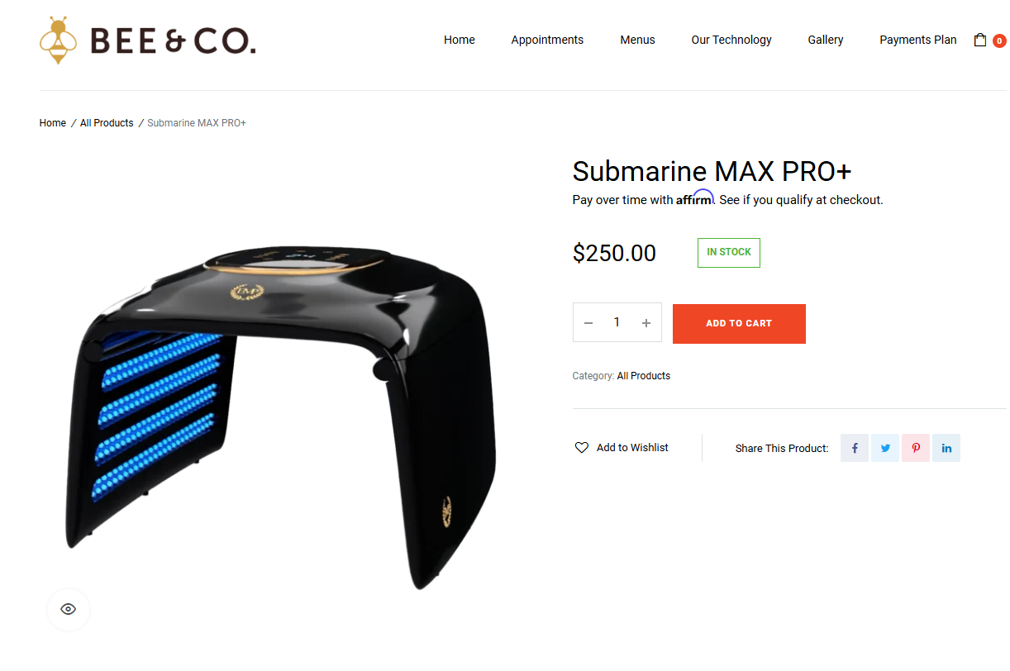Click the quantity number field
Image resolution: width=1010 pixels, height=671 pixels.
coord(617,322)
